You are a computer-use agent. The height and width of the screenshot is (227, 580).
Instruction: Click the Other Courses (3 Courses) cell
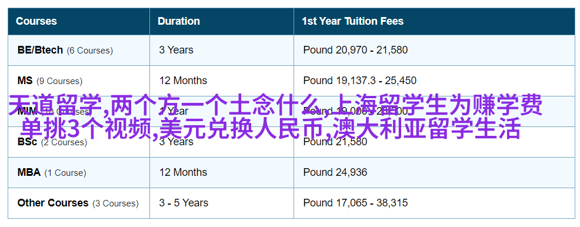(78, 203)
